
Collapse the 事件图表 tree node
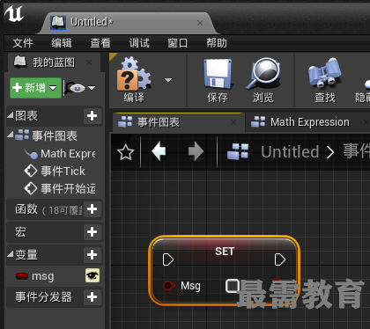[x=11, y=135]
